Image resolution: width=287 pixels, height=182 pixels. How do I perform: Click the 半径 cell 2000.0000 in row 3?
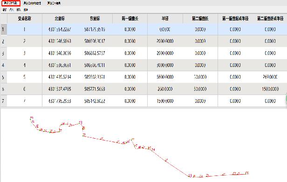click(165, 53)
